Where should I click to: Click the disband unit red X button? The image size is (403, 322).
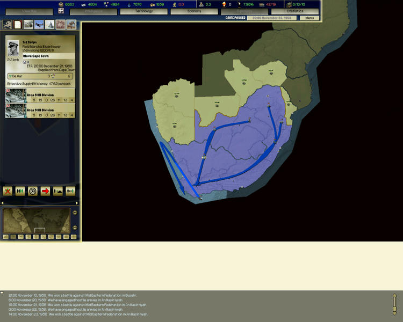(8, 191)
